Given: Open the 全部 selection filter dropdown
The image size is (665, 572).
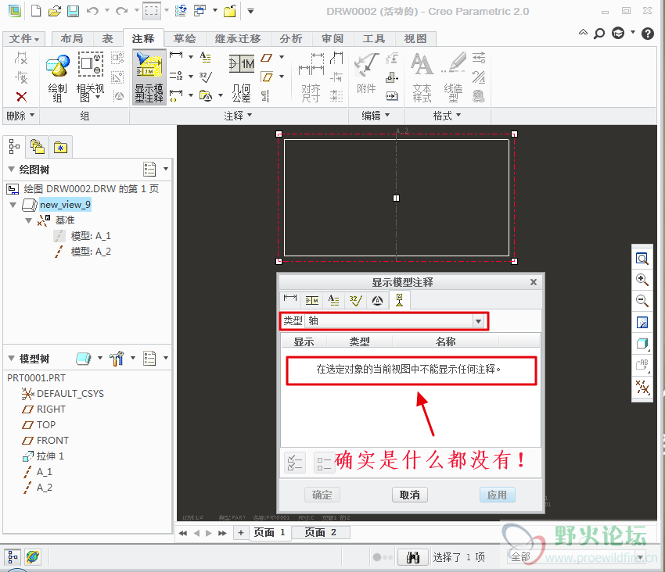Looking at the screenshot, I should click(x=640, y=556).
